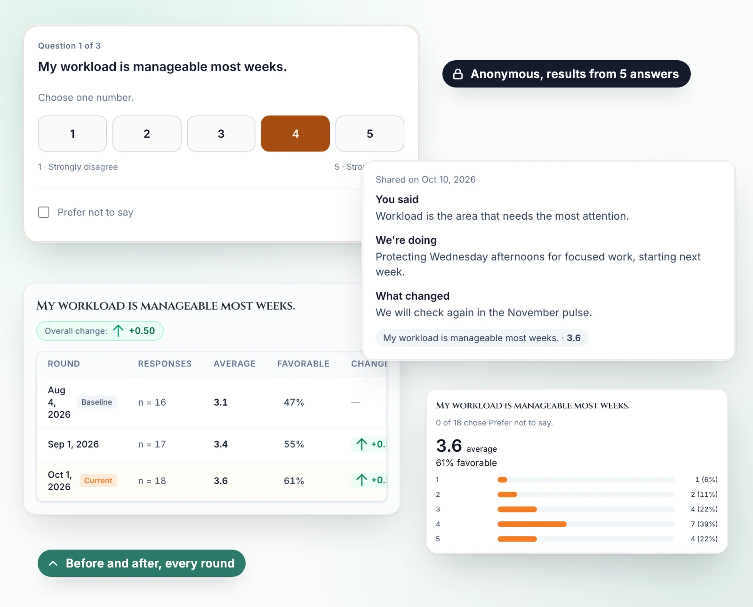Click the ROUND column header
753x607 pixels.
(64, 364)
